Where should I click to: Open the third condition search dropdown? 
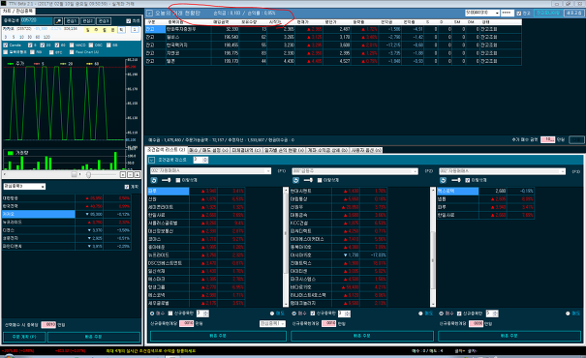(x=503, y=171)
